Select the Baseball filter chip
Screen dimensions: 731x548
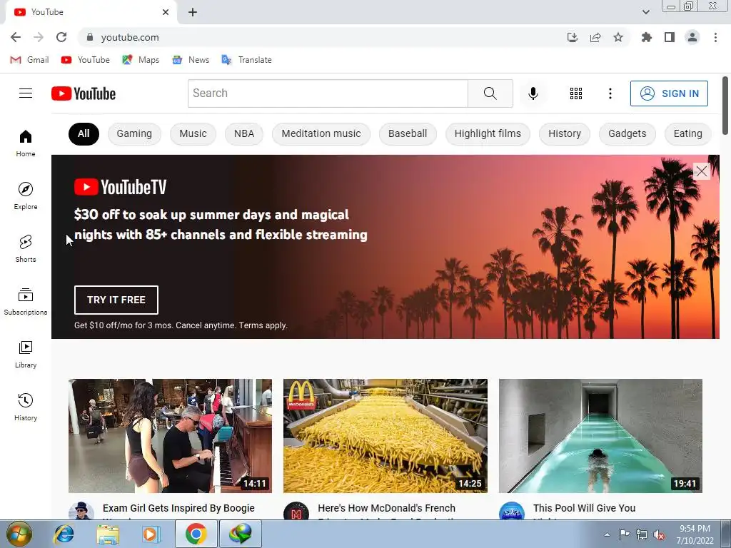pyautogui.click(x=408, y=133)
